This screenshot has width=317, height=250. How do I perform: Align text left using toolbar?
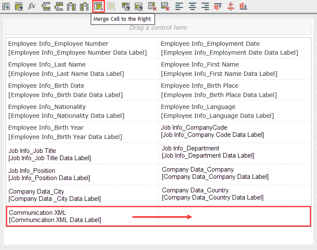[179, 6]
